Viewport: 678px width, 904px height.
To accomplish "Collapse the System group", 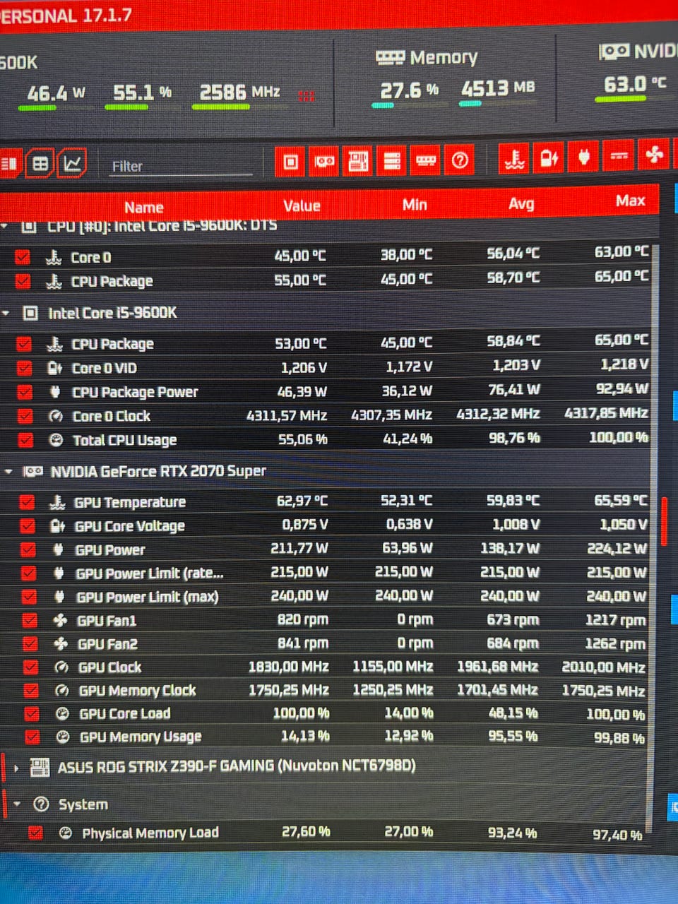I will (18, 804).
